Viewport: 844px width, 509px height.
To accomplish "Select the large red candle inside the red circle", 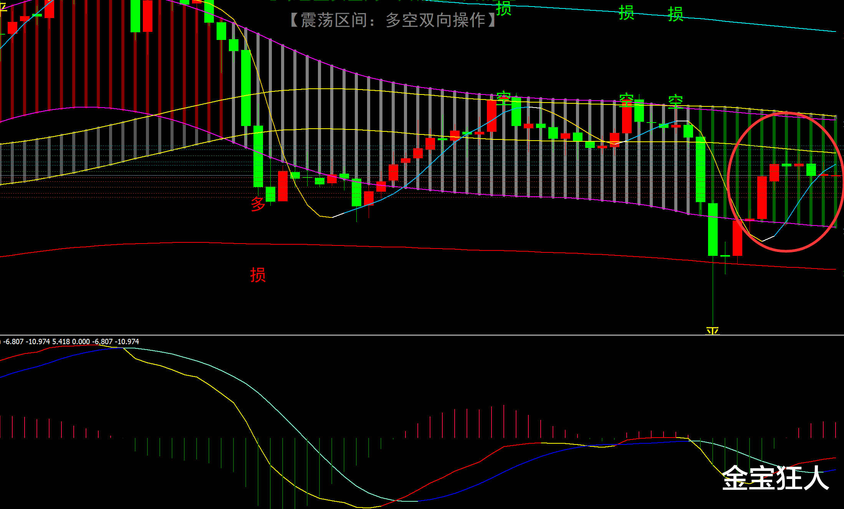I will [762, 197].
